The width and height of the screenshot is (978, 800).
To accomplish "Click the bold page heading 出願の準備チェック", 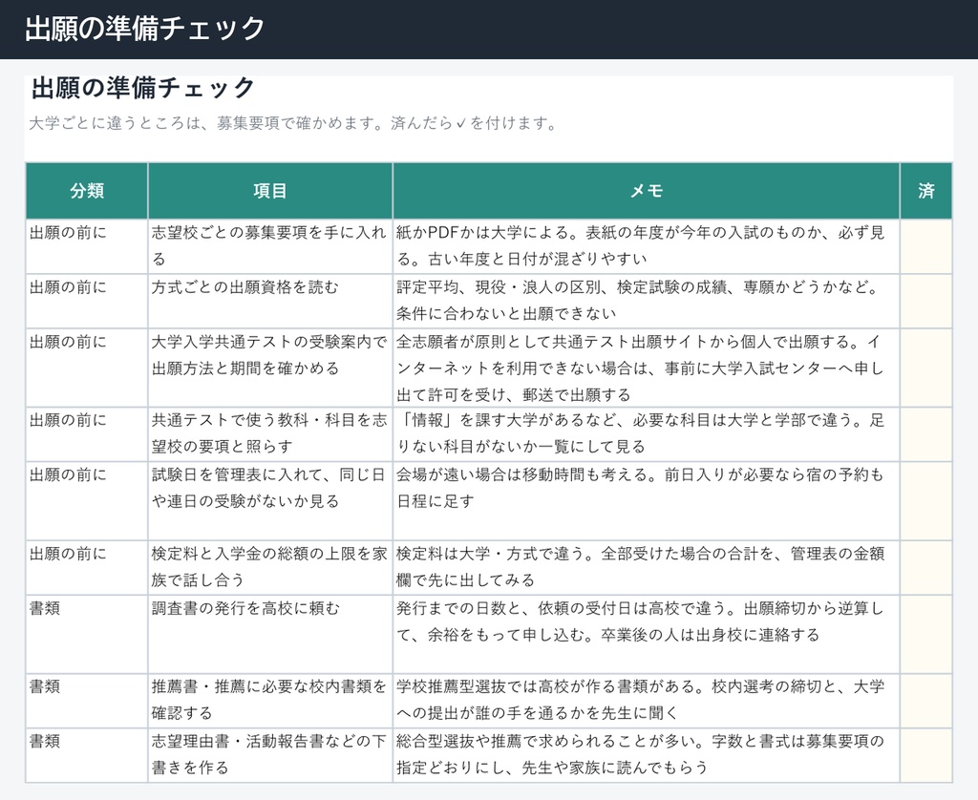I will coord(143,88).
